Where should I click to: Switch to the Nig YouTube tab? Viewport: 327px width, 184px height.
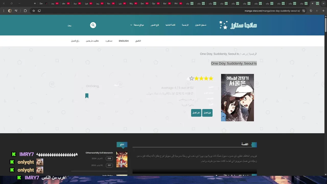(133, 4)
